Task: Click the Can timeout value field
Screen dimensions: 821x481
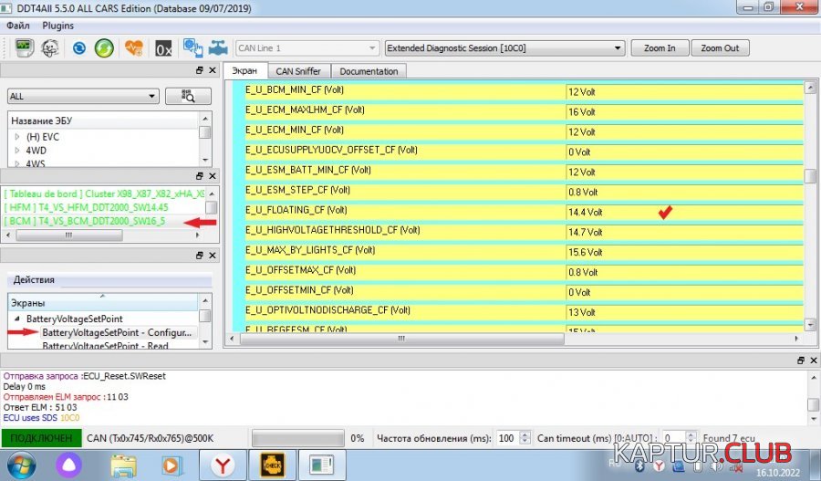Action: [673, 438]
